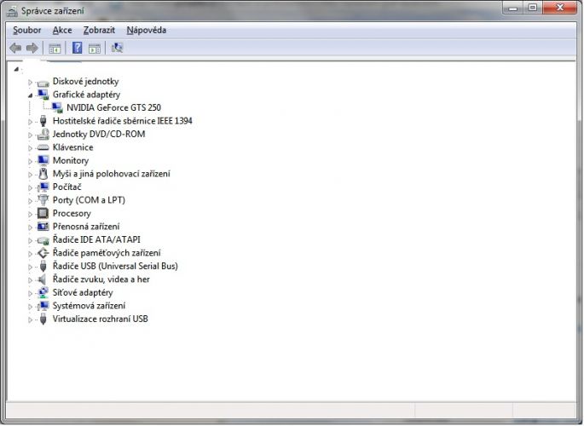Viewport: 584px width, 426px height.
Task: Select the Přenosná zařízení row
Action: [86, 227]
